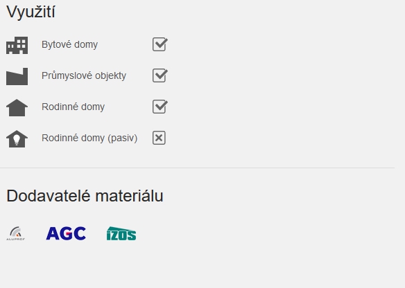Click the red dot in AGC logo
Image resolution: width=405 pixels, height=288 pixels.
pos(68,233)
